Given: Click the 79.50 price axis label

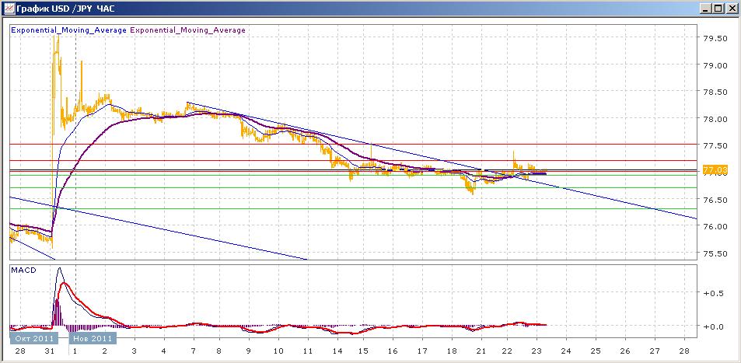Looking at the screenshot, I should (715, 39).
